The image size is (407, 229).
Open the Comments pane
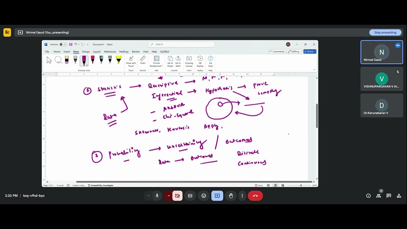coord(277,52)
